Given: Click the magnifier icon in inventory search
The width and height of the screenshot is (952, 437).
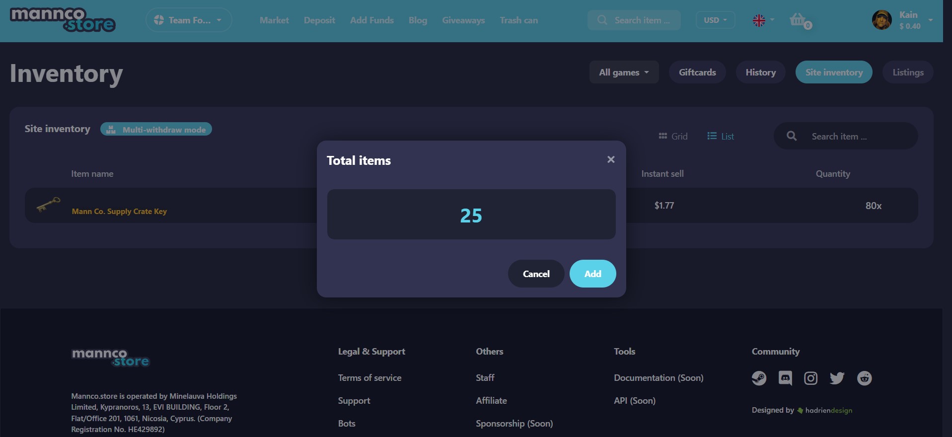Looking at the screenshot, I should pyautogui.click(x=792, y=136).
